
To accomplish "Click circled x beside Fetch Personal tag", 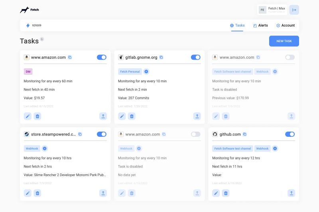I will (x=146, y=72).
